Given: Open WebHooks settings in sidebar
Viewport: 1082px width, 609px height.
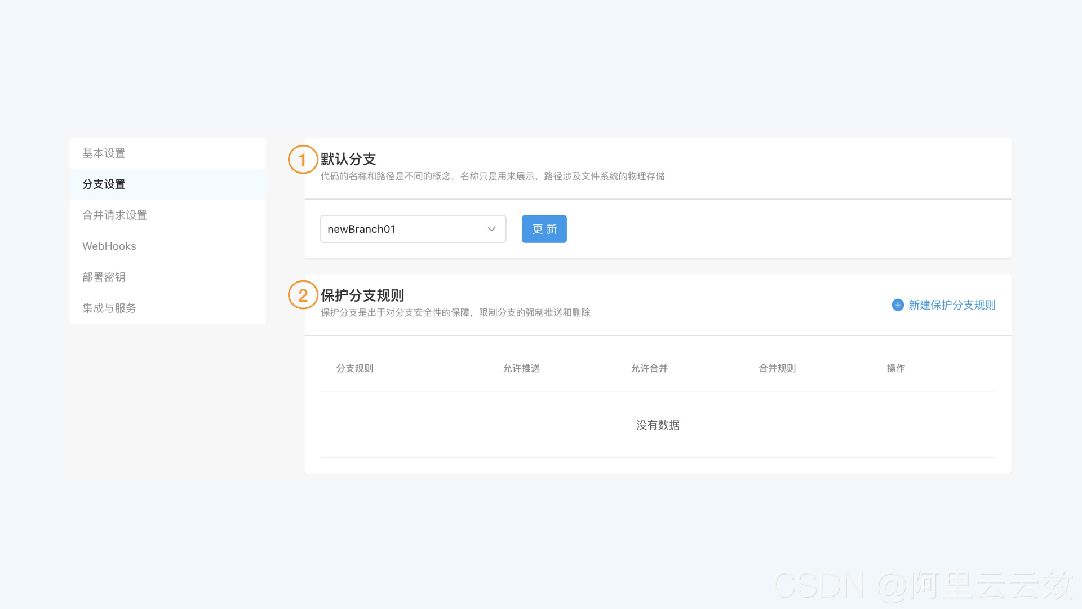Looking at the screenshot, I should click(x=109, y=246).
